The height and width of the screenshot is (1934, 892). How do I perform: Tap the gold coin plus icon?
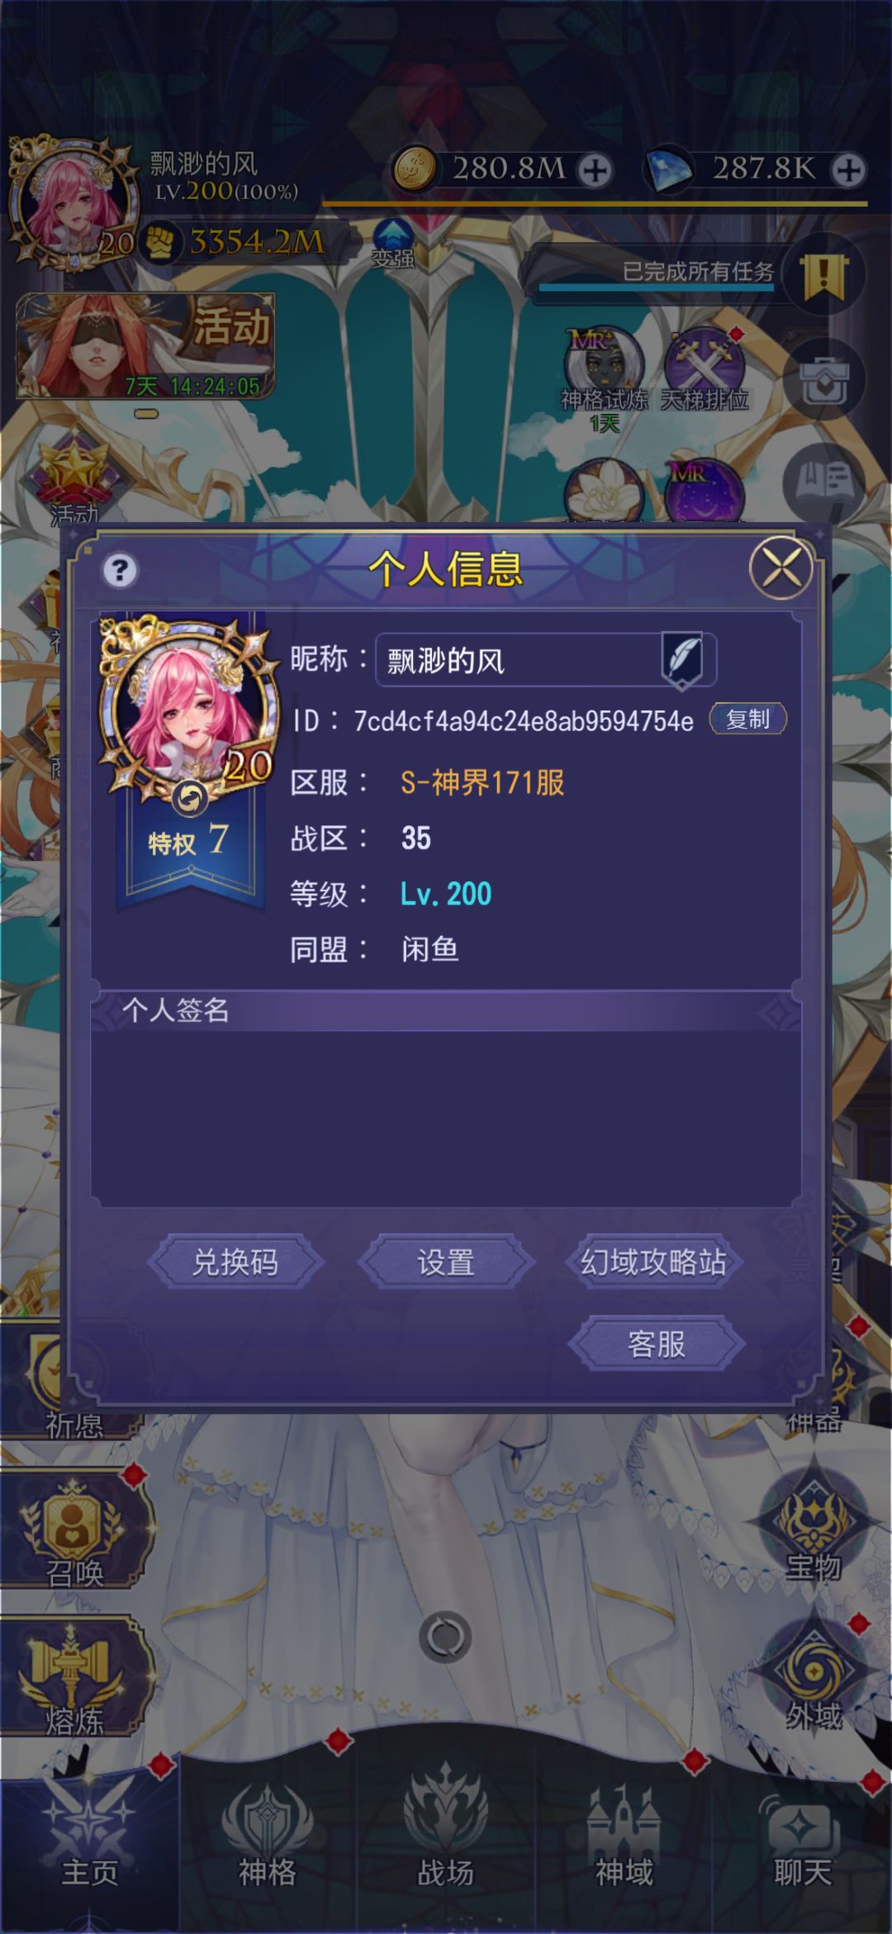click(594, 170)
